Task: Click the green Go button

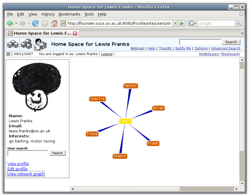Action: [182, 23]
